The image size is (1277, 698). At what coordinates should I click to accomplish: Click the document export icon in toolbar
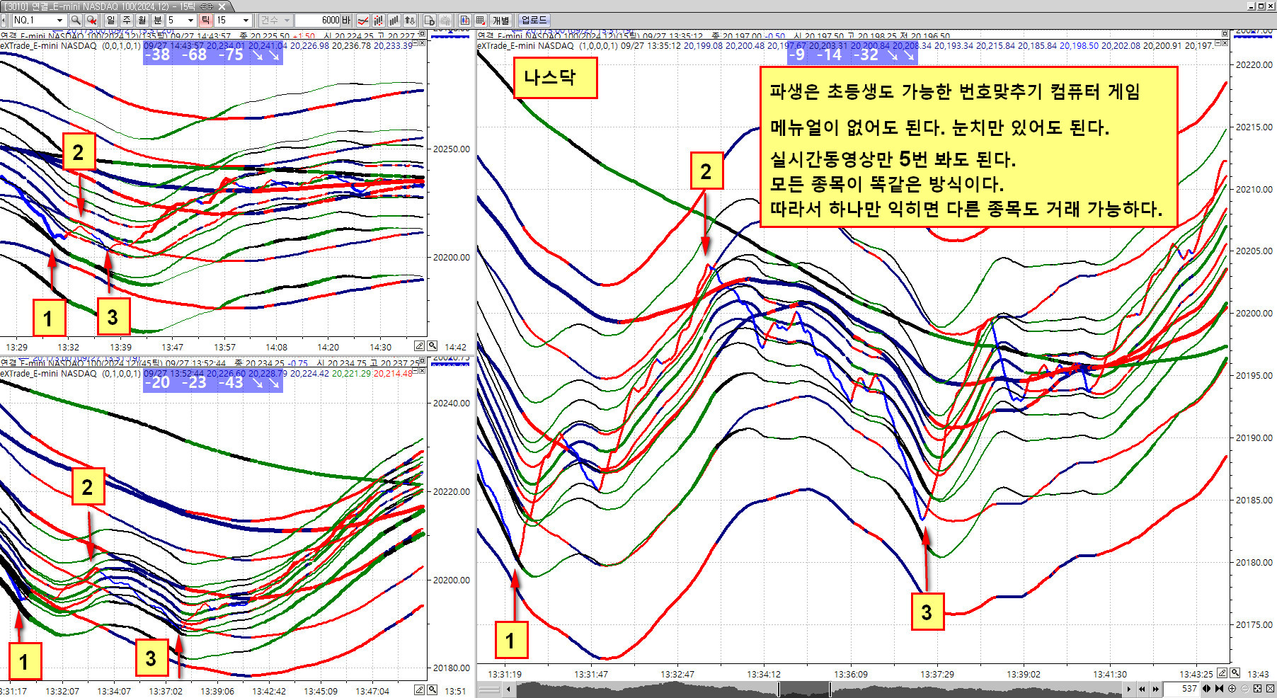(429, 20)
